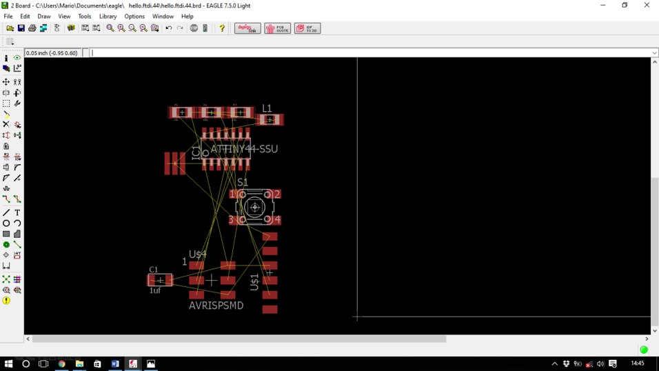Select the Mark tool
The width and height of the screenshot is (659, 371).
pyautogui.click(x=17, y=68)
